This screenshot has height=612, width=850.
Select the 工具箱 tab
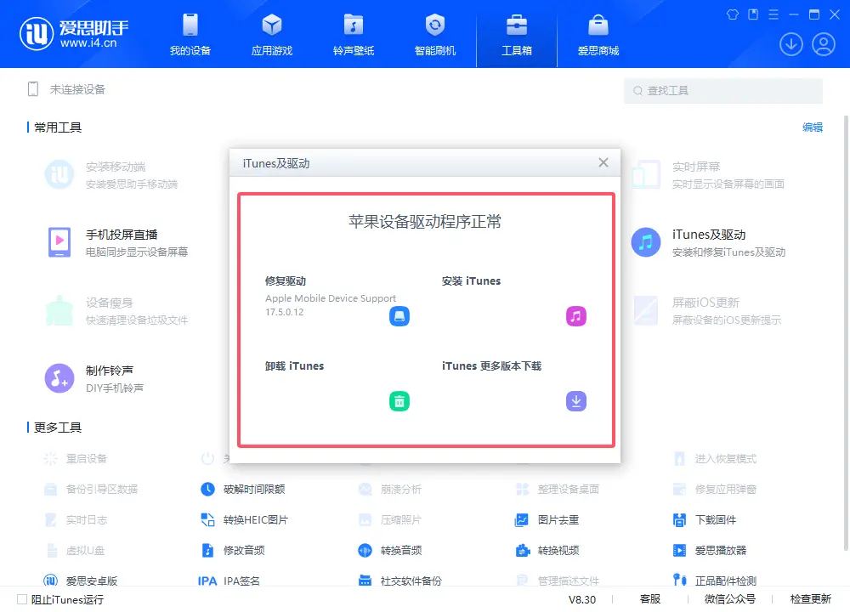pyautogui.click(x=517, y=35)
